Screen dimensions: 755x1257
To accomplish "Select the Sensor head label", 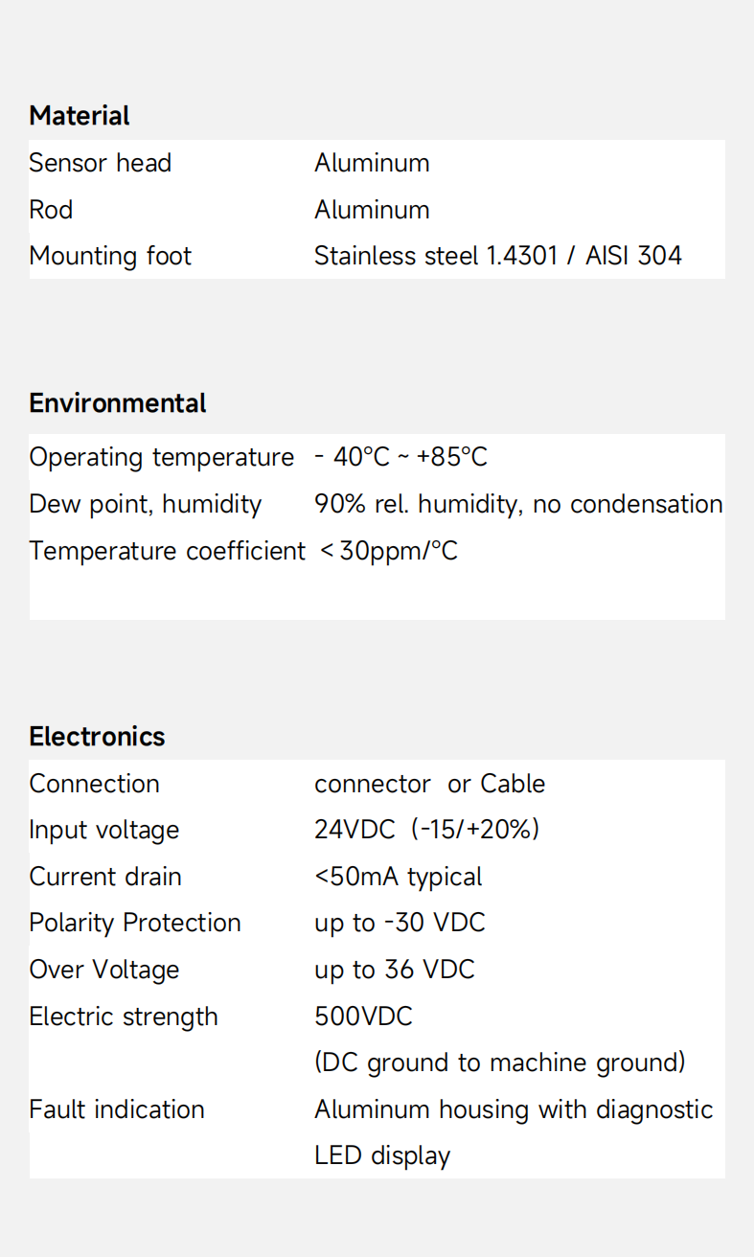I will point(101,163).
